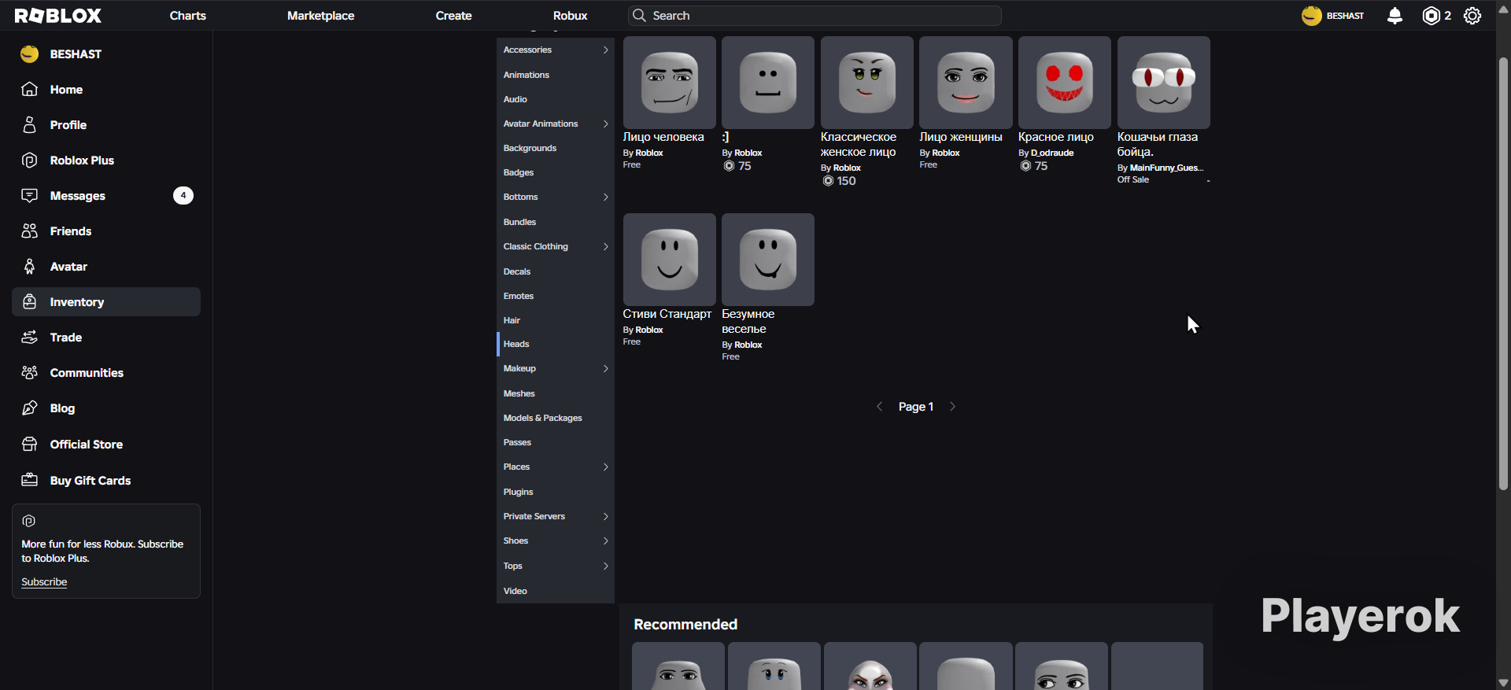Select the Backgrounds inventory category
This screenshot has width=1511, height=690.
(x=556, y=148)
